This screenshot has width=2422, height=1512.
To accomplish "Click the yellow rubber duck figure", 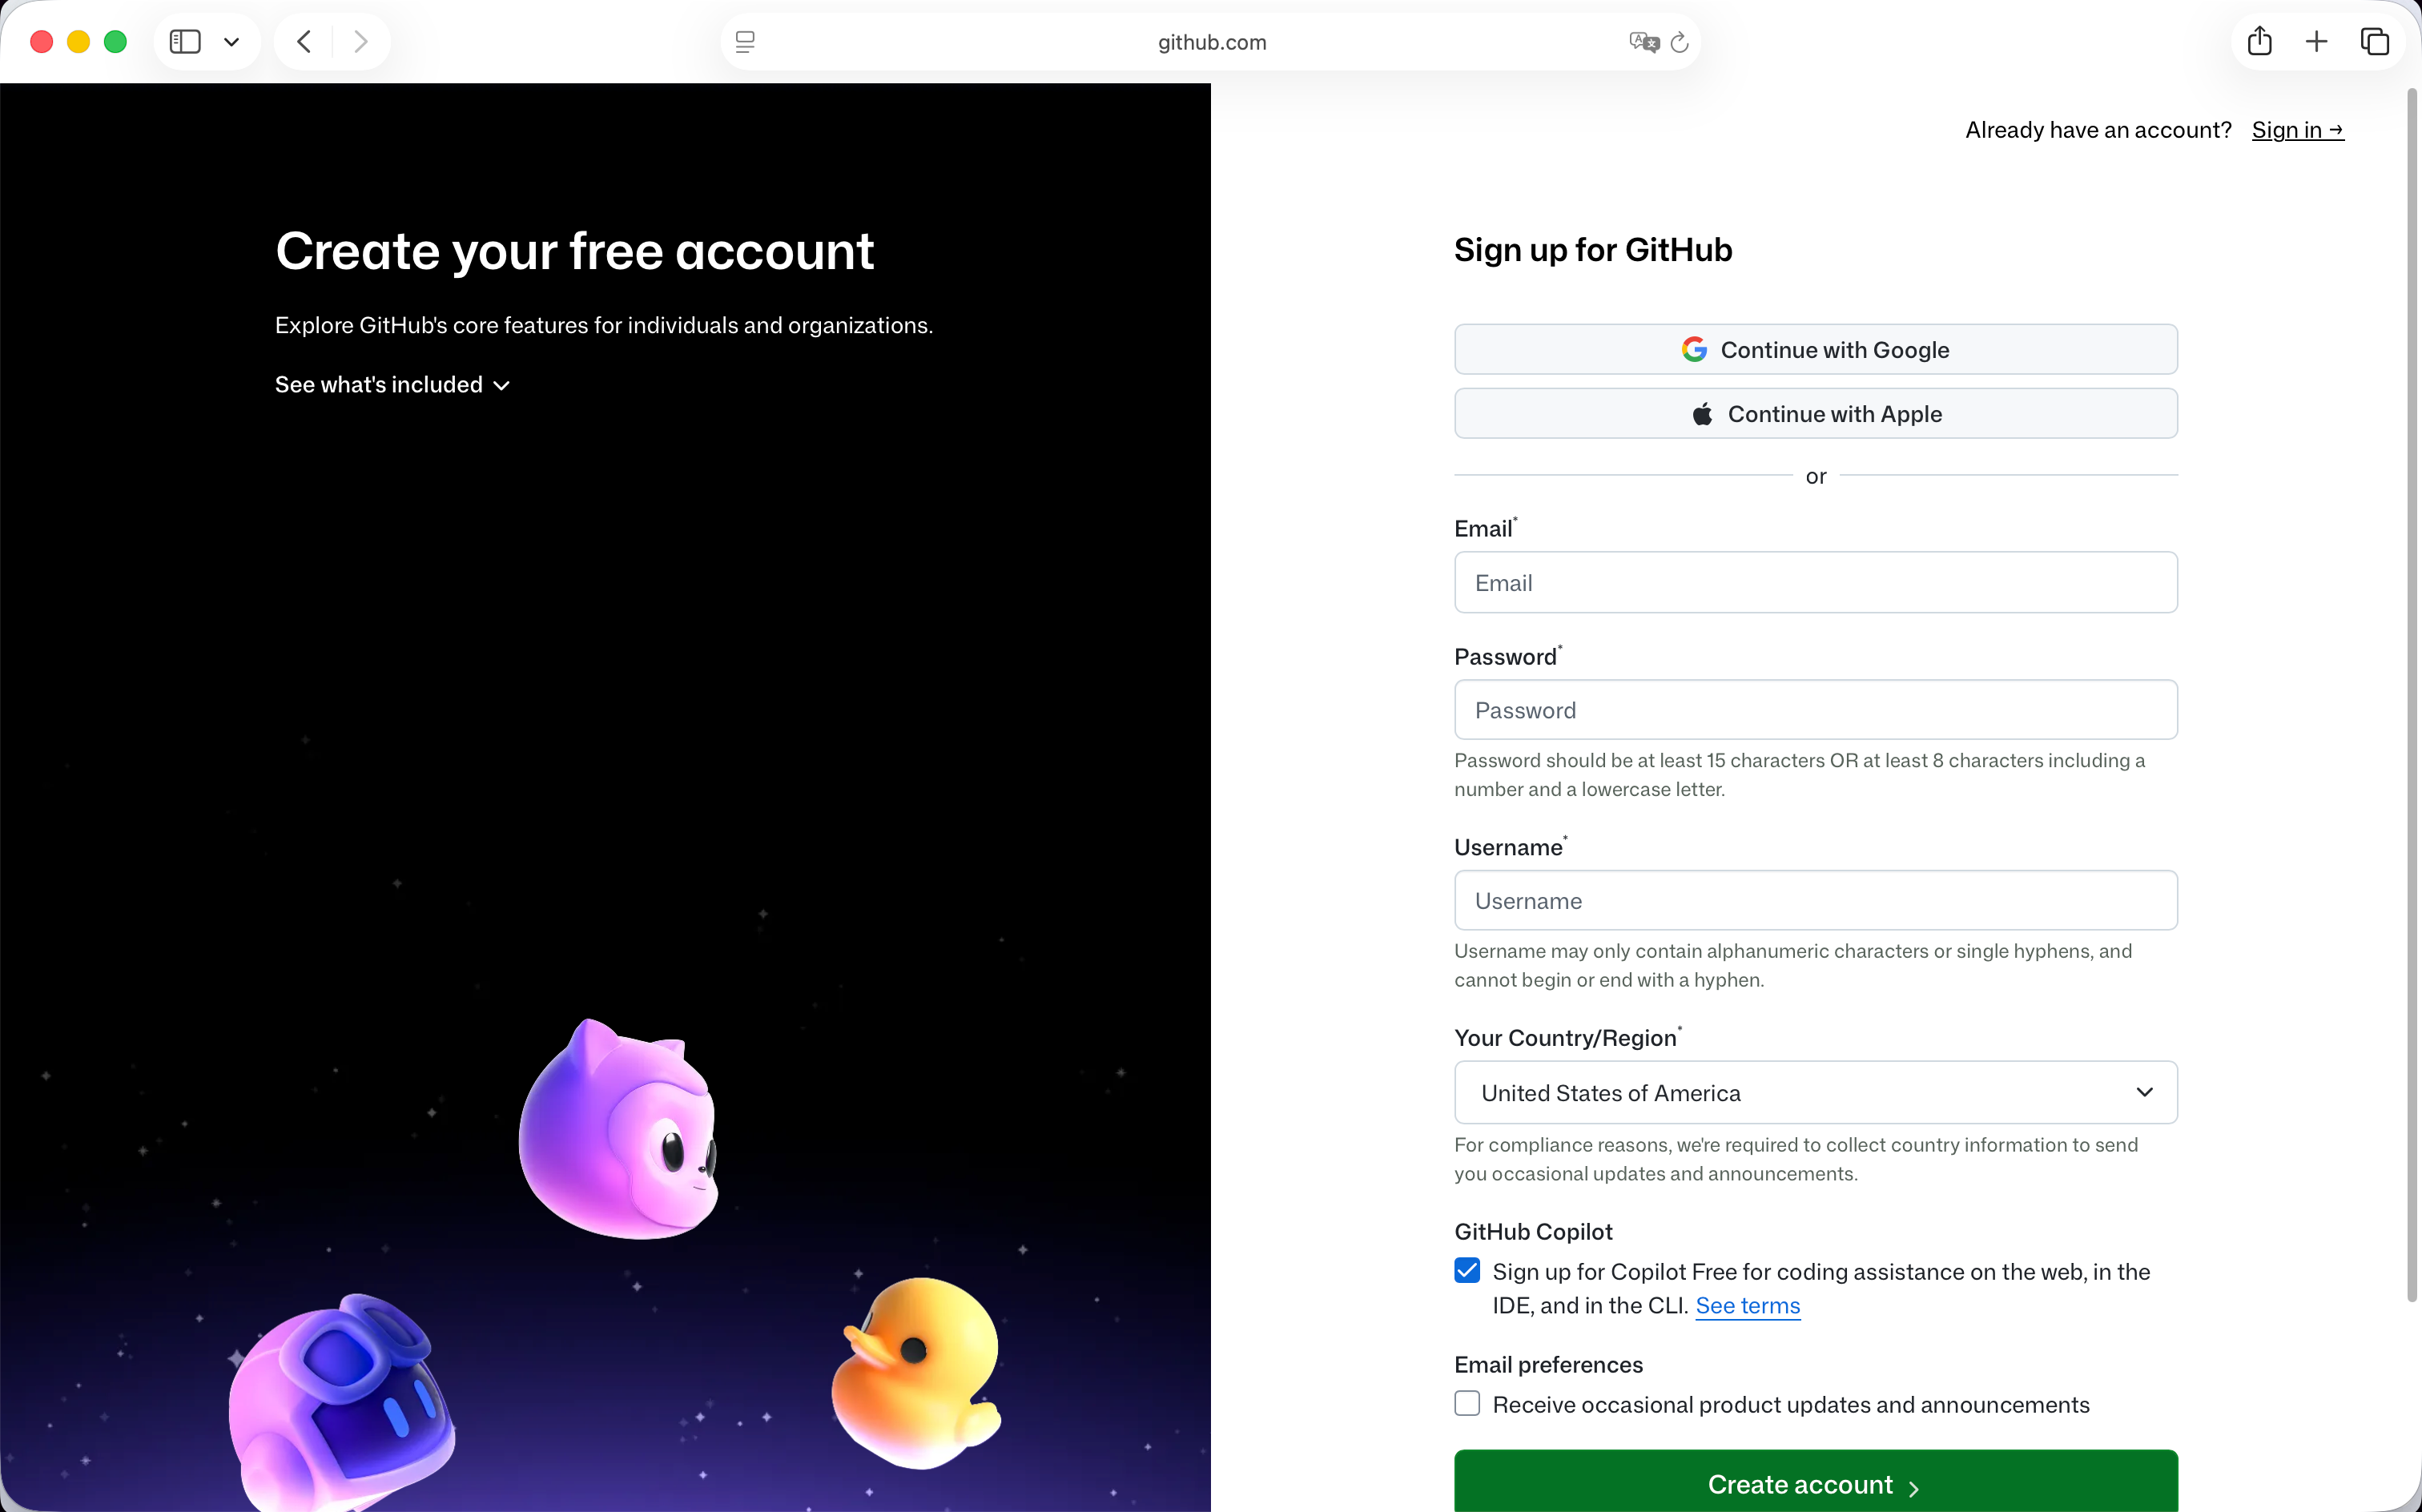I will [x=917, y=1373].
